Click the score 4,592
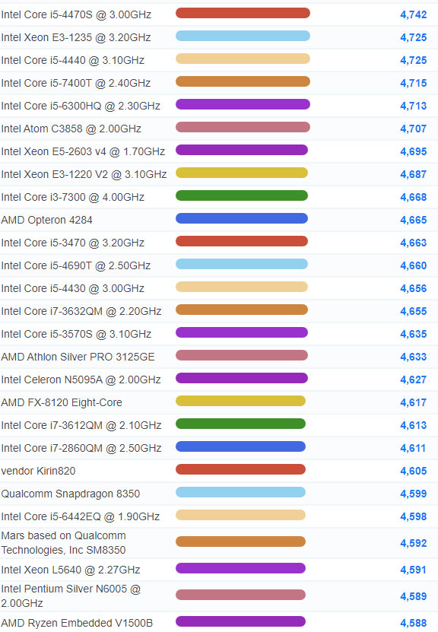 (x=414, y=543)
